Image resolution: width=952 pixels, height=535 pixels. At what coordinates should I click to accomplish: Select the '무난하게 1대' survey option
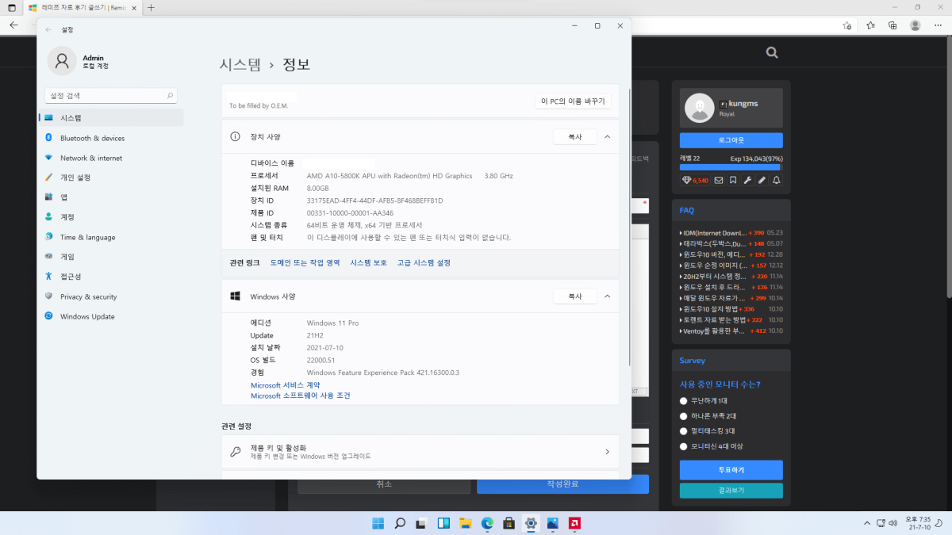(x=684, y=400)
